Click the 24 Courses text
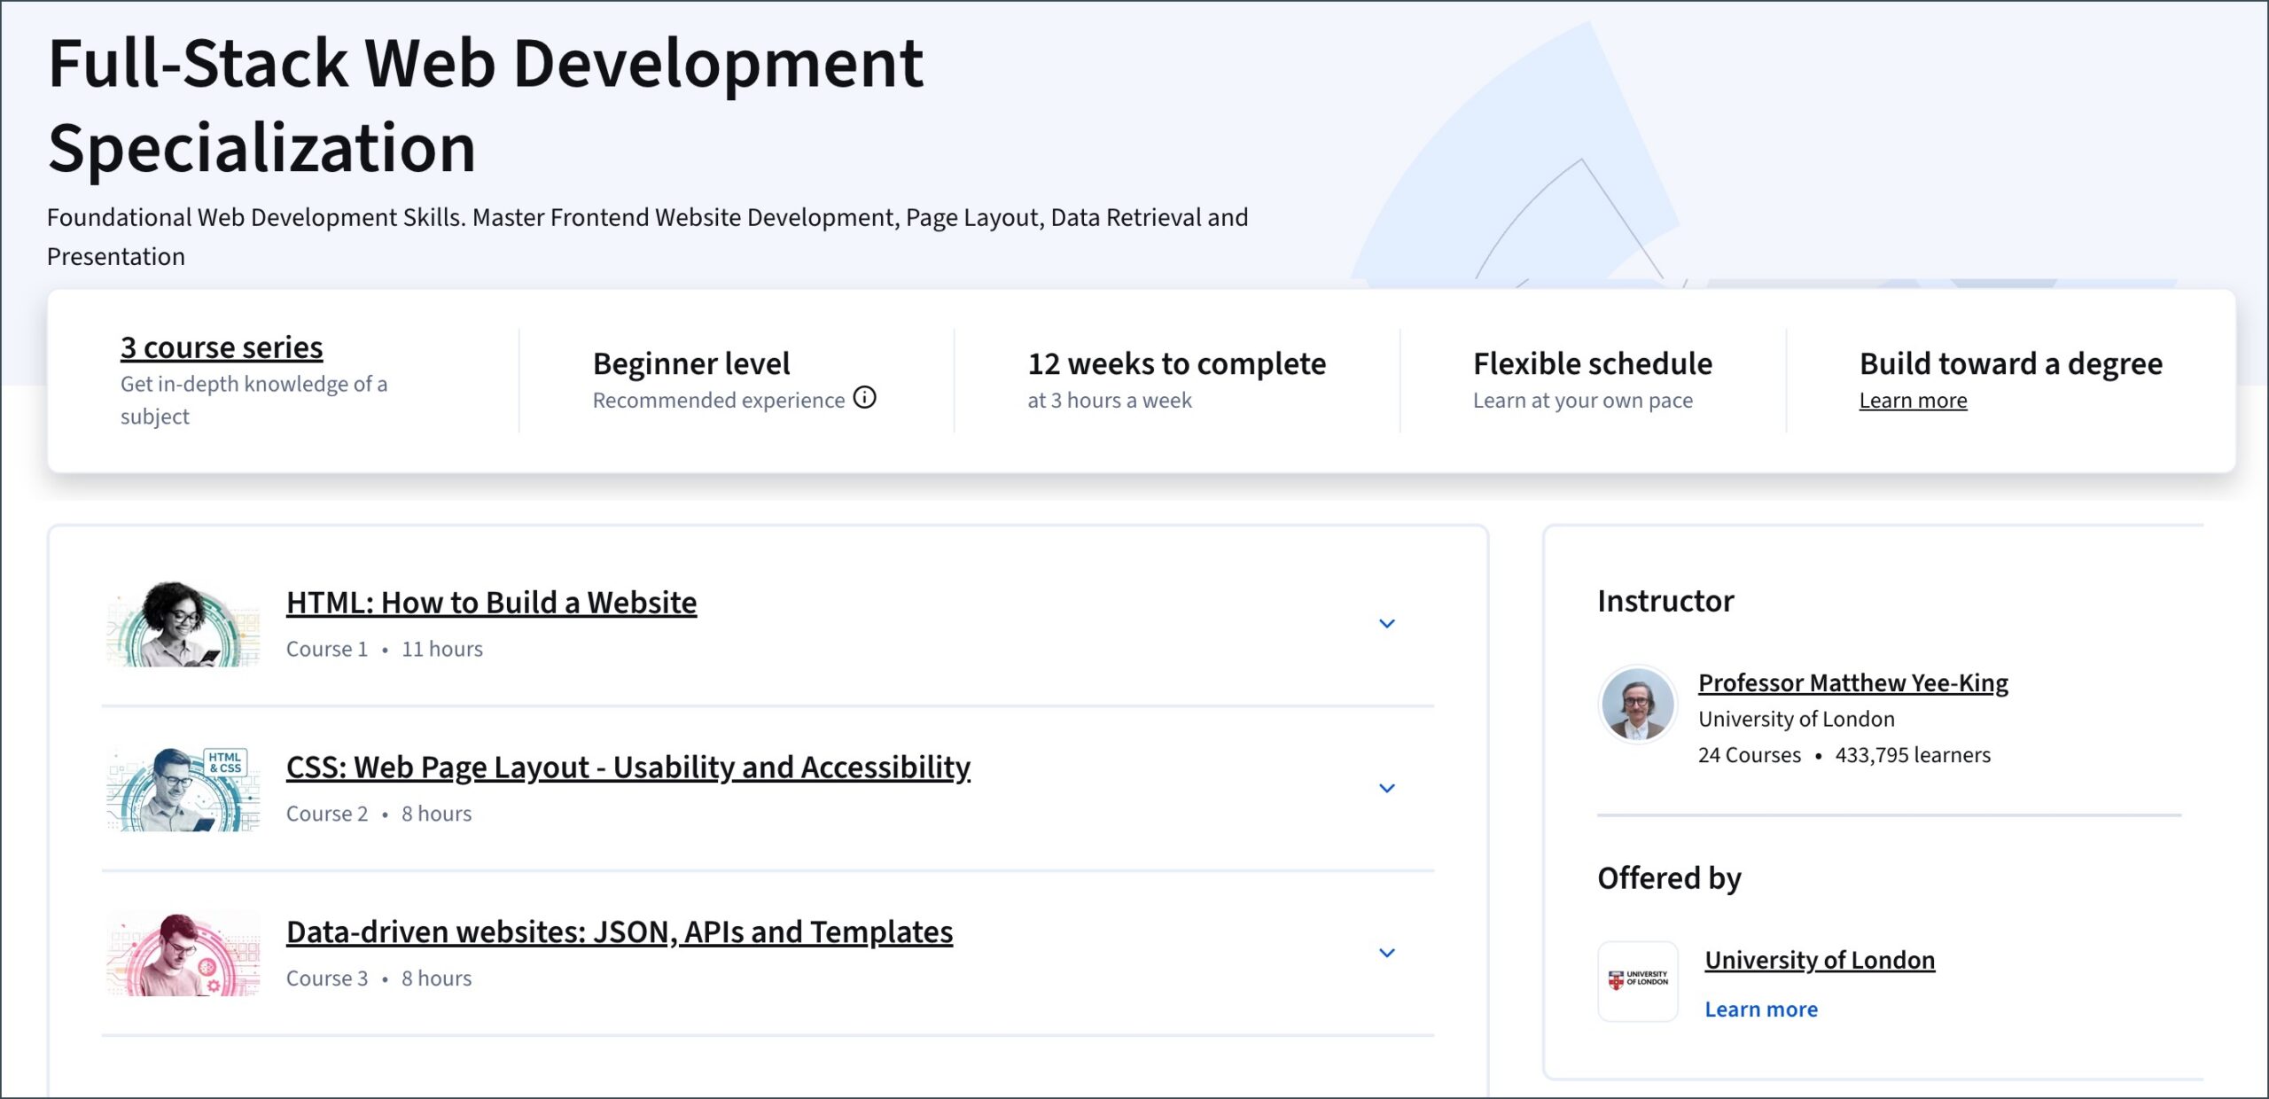The height and width of the screenshot is (1099, 2269). tap(1750, 755)
